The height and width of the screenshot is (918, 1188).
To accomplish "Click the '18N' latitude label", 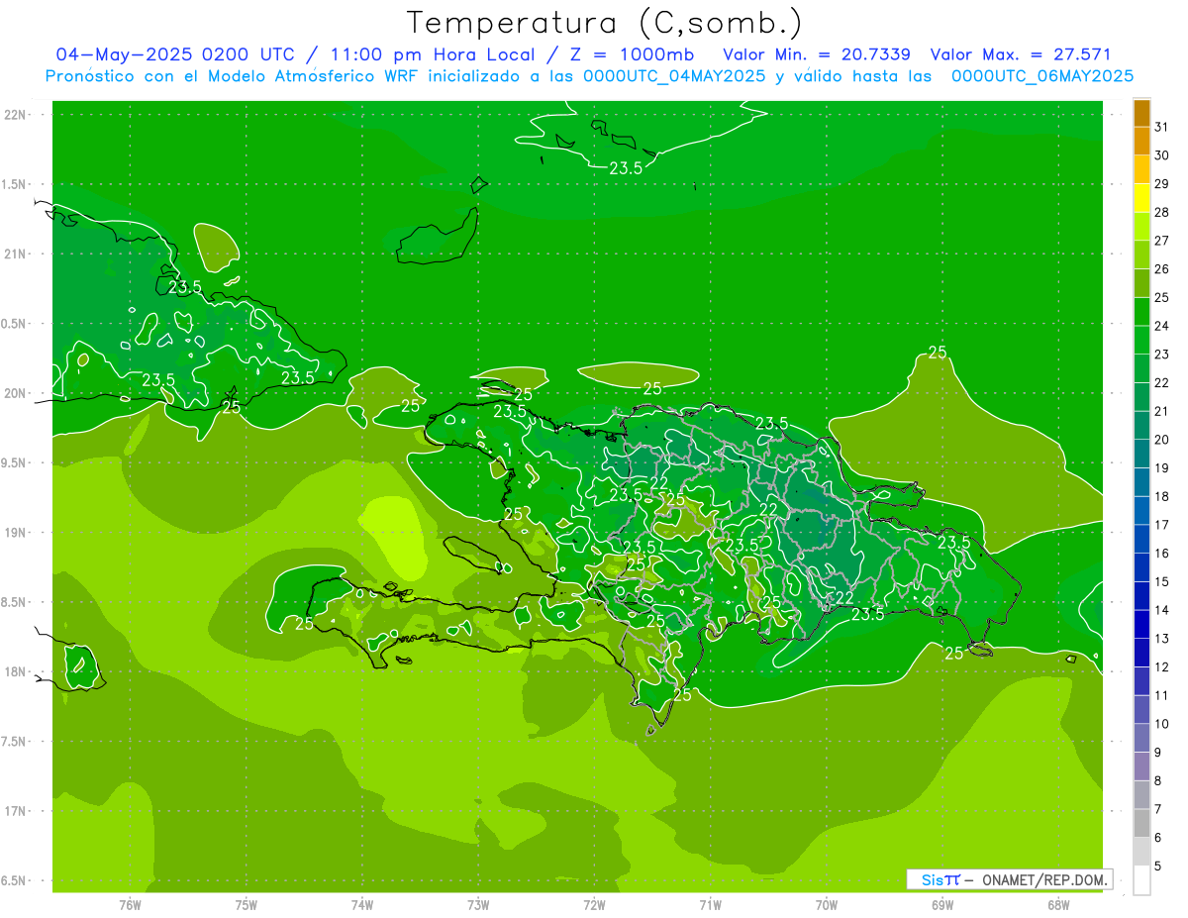I will (15, 671).
